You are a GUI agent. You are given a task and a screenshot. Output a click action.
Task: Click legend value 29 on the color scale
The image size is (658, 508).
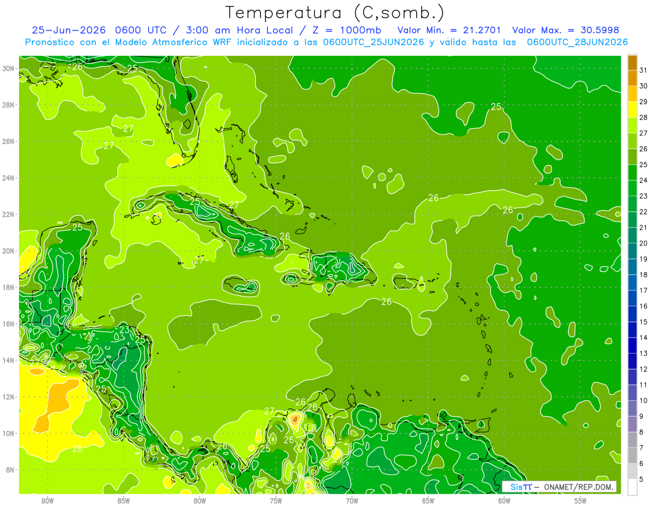pos(643,102)
